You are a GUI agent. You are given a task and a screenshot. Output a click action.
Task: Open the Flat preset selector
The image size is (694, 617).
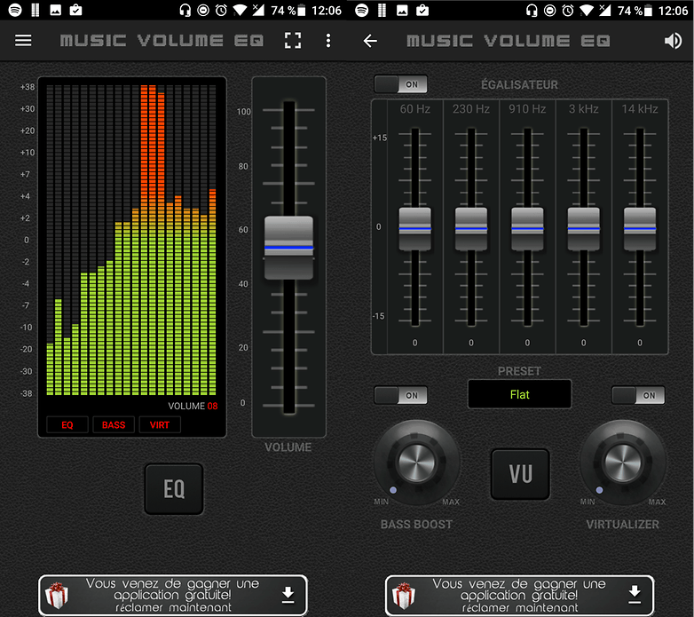coord(520,394)
